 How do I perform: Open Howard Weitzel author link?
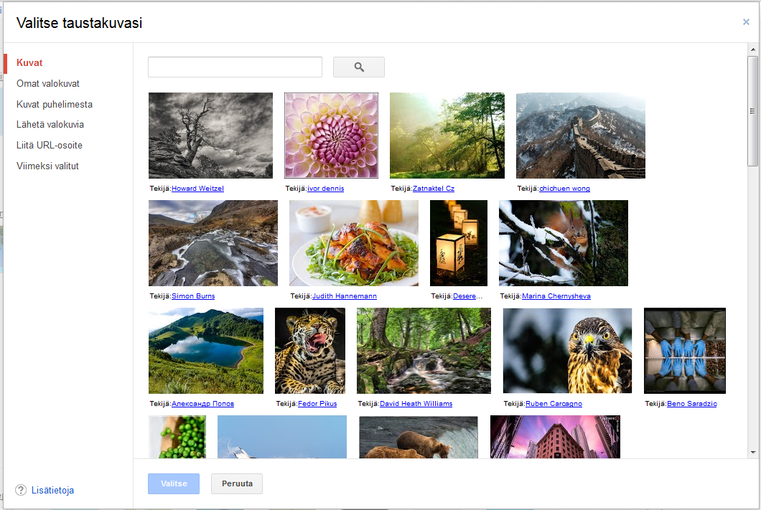coord(197,189)
